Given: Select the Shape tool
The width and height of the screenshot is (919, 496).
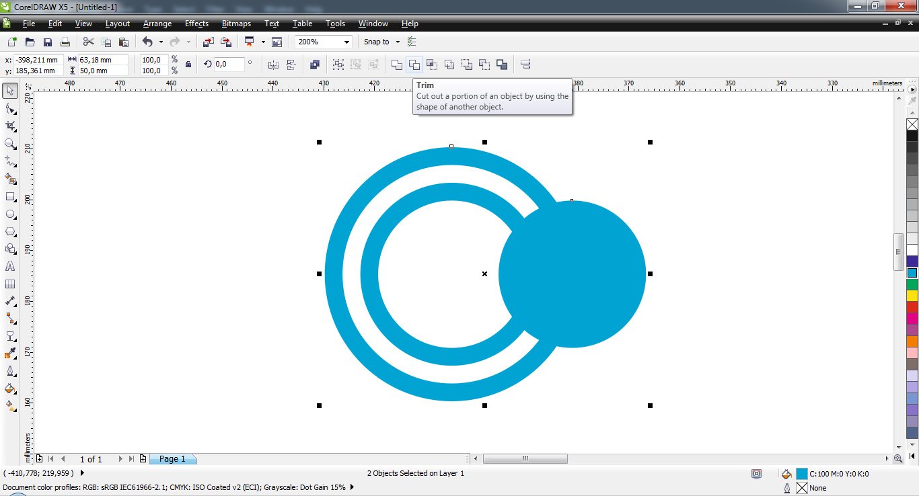Looking at the screenshot, I should (10, 109).
